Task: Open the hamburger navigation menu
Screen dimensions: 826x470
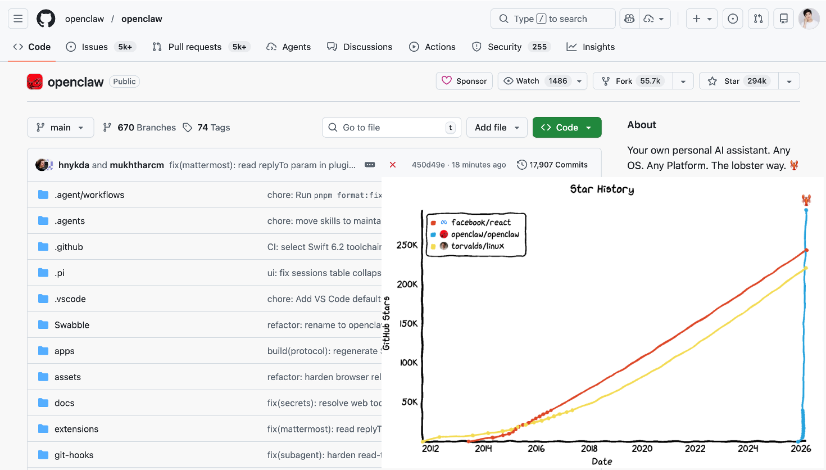Action: (x=18, y=19)
